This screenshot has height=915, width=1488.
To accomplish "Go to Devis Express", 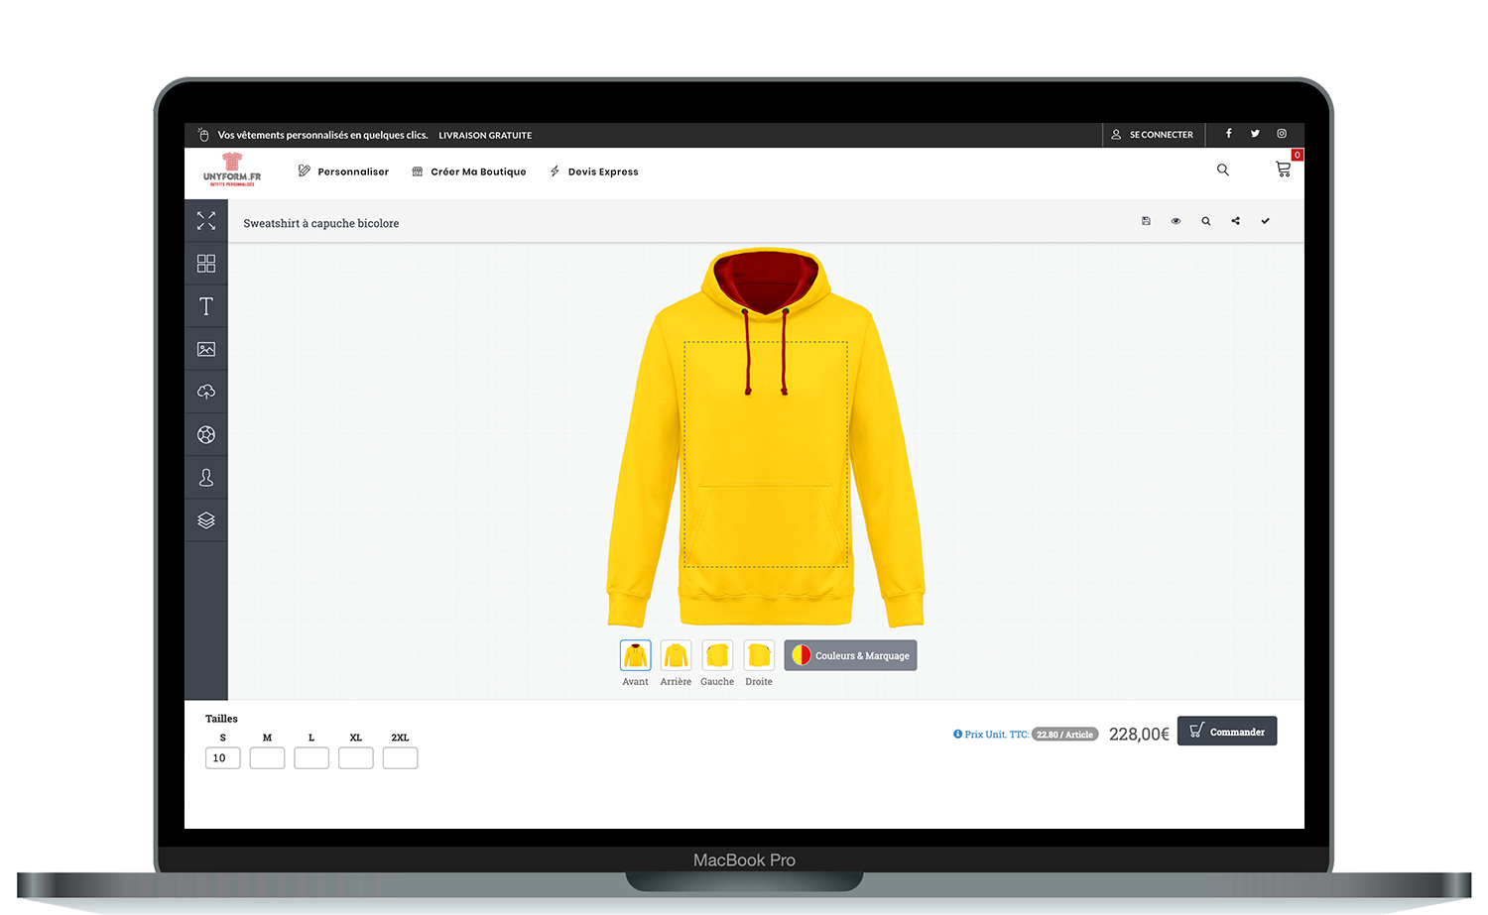I will pos(594,172).
